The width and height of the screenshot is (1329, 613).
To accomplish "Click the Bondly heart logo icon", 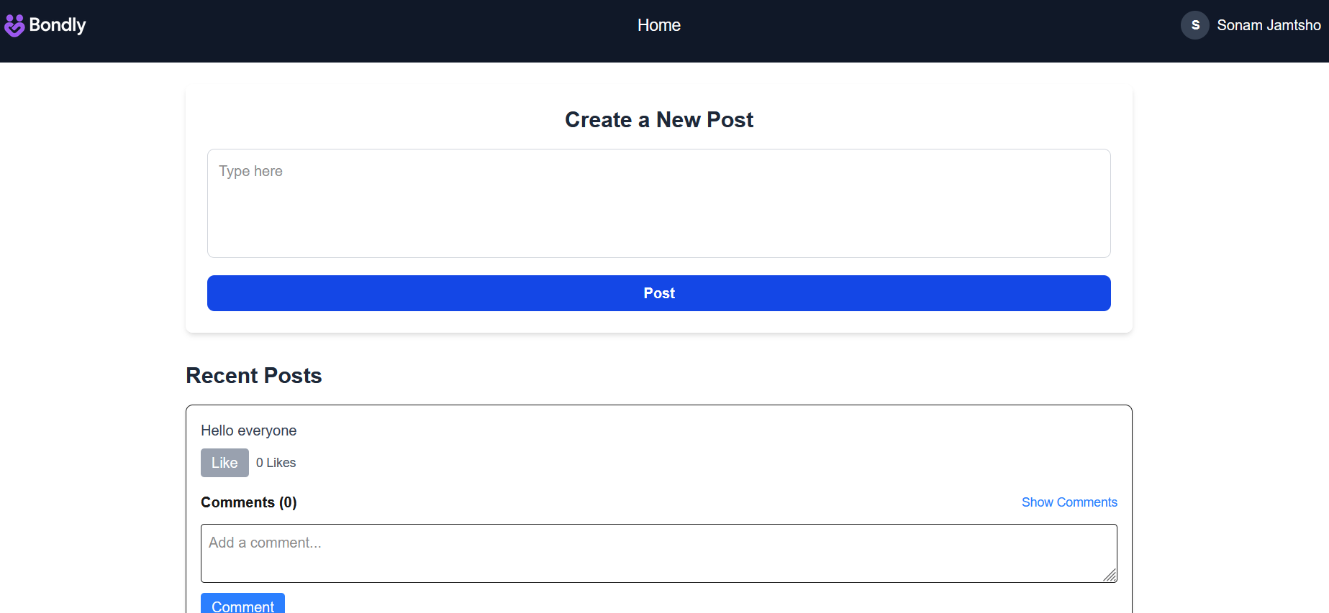I will (x=14, y=25).
